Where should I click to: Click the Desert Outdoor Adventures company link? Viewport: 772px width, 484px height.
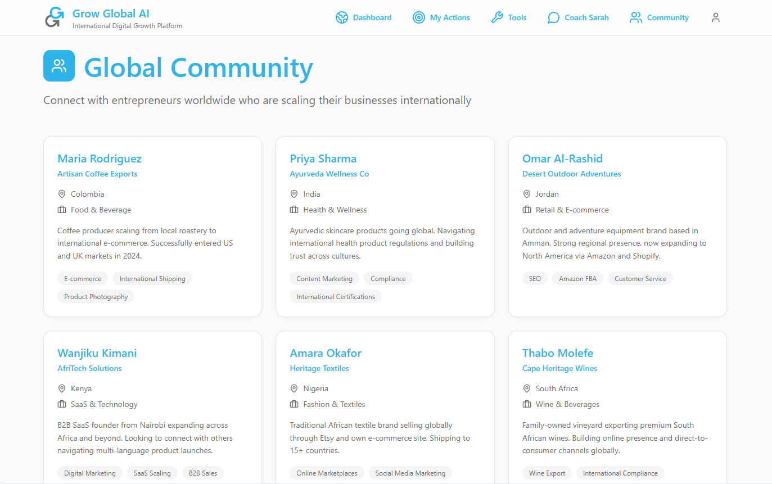[x=572, y=174]
